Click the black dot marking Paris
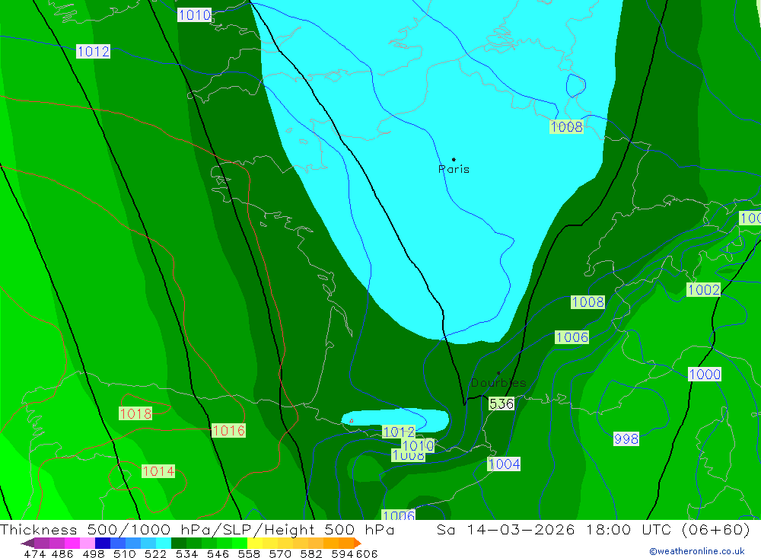Screen dimensions: 761x558 pos(454,159)
